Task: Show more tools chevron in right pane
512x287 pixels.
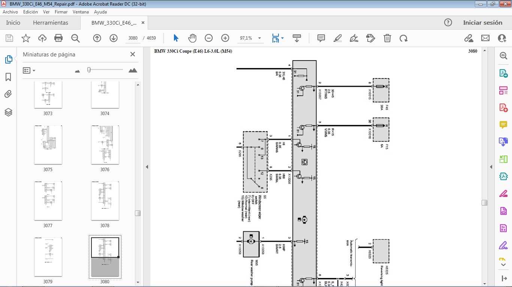Action: 503,264
